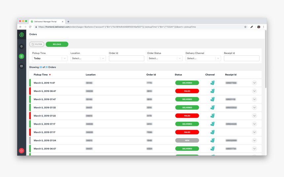Open the Location select dropdown
The width and height of the screenshot is (284, 177).
point(88,58)
